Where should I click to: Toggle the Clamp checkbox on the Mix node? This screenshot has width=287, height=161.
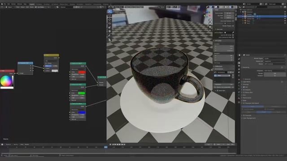coord(46,64)
